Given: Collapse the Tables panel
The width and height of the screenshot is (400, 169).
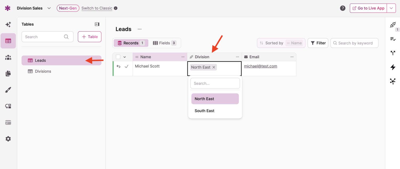Looking at the screenshot, I should (x=97, y=24).
